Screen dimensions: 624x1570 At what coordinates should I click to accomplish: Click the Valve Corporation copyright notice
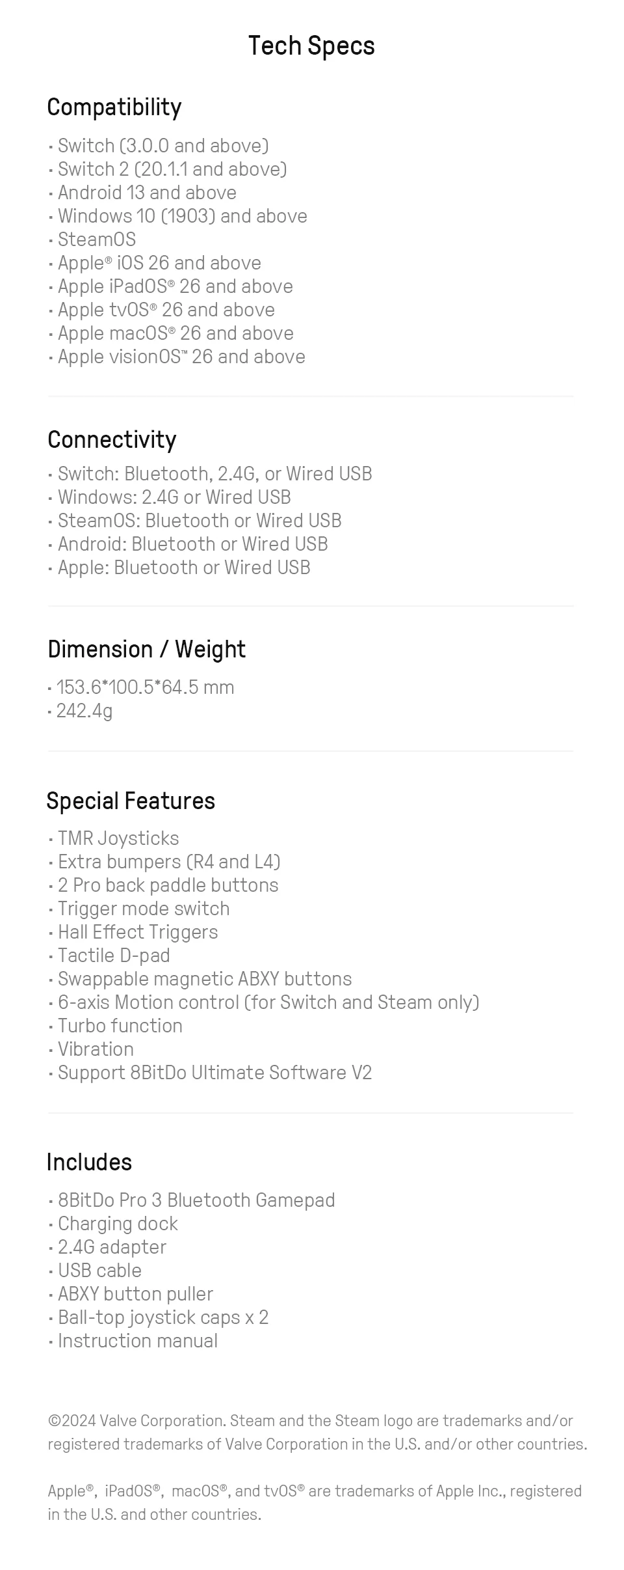pyautogui.click(x=317, y=1432)
